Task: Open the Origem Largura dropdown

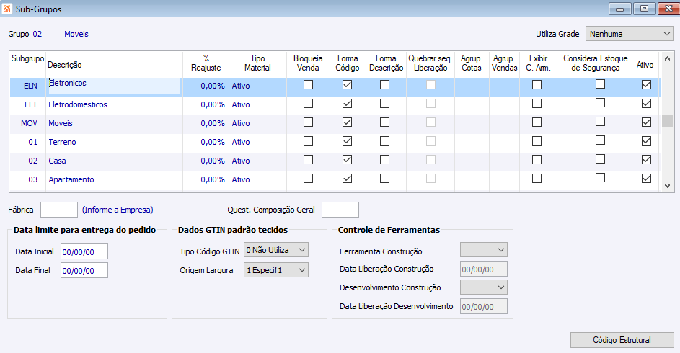Action: pos(275,270)
